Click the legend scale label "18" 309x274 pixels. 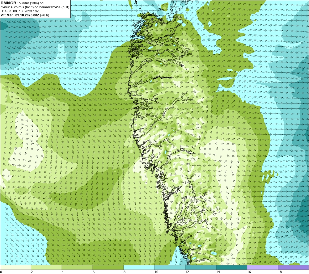[x=280, y=272]
